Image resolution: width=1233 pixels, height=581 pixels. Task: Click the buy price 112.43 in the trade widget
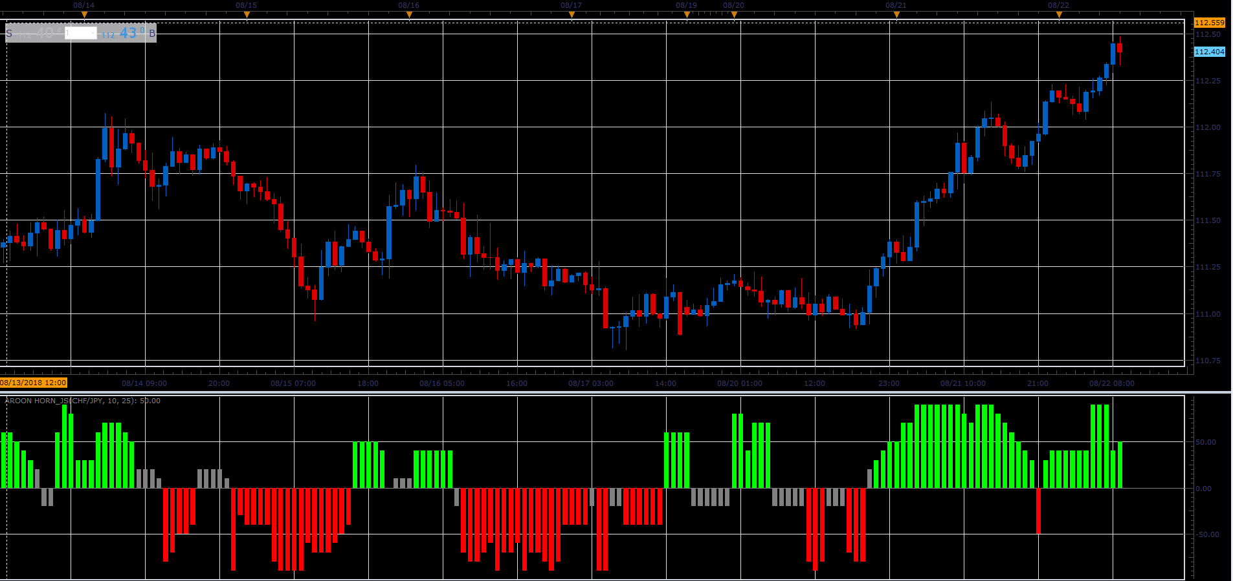(123, 33)
